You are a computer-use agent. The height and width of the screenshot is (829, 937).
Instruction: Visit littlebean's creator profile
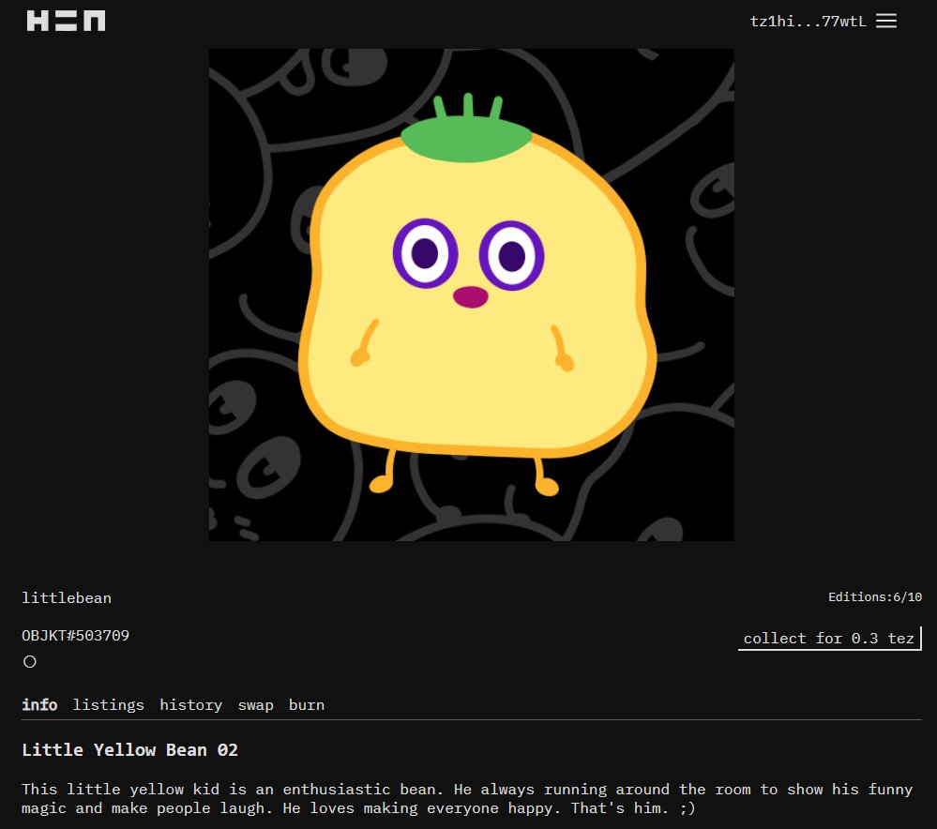coord(66,597)
